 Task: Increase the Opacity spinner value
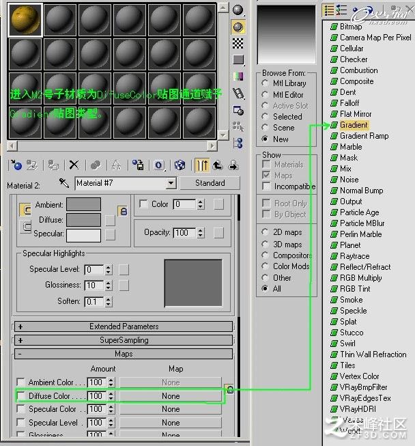(x=201, y=230)
